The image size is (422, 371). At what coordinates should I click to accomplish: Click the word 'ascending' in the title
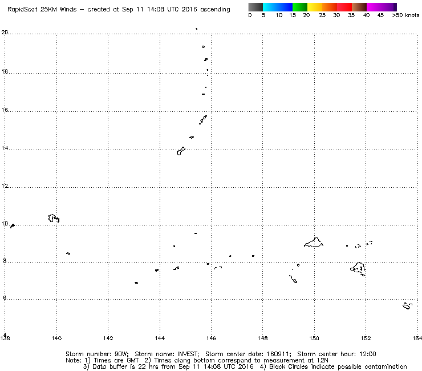pos(216,10)
